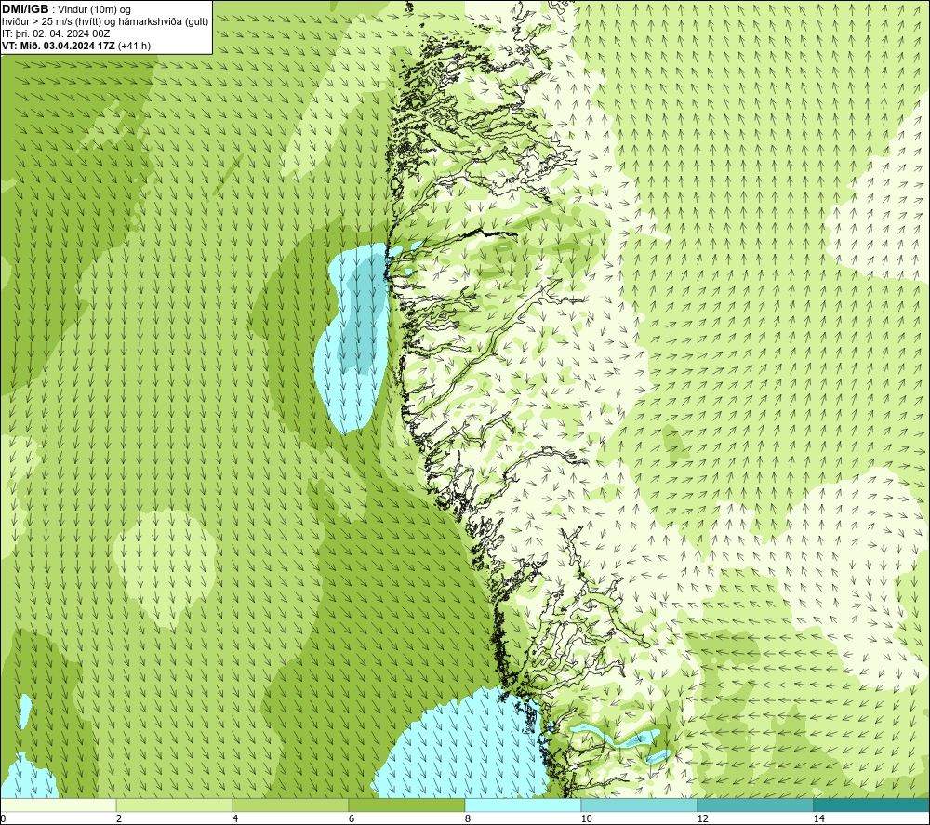Click the legend label "0"
The image size is (930, 825).
point(4,818)
